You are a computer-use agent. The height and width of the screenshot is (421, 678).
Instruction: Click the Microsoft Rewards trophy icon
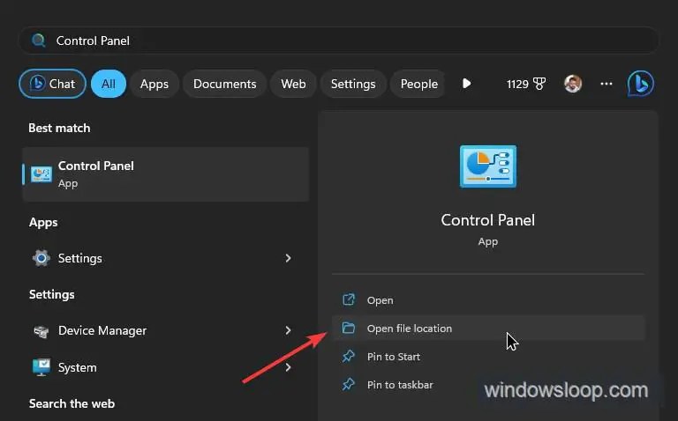click(x=539, y=84)
